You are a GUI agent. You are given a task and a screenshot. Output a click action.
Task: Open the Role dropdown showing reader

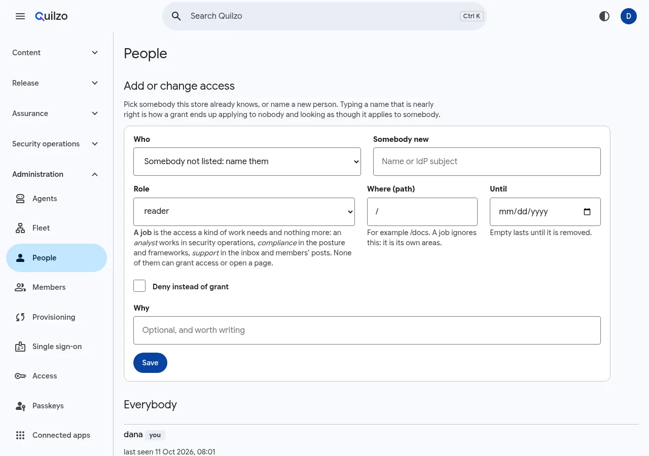click(244, 211)
